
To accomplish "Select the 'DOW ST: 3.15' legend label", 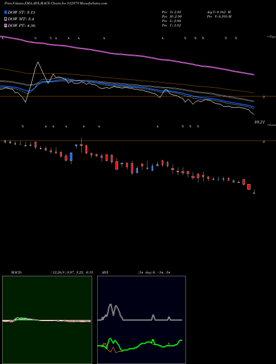I will click(22, 12).
